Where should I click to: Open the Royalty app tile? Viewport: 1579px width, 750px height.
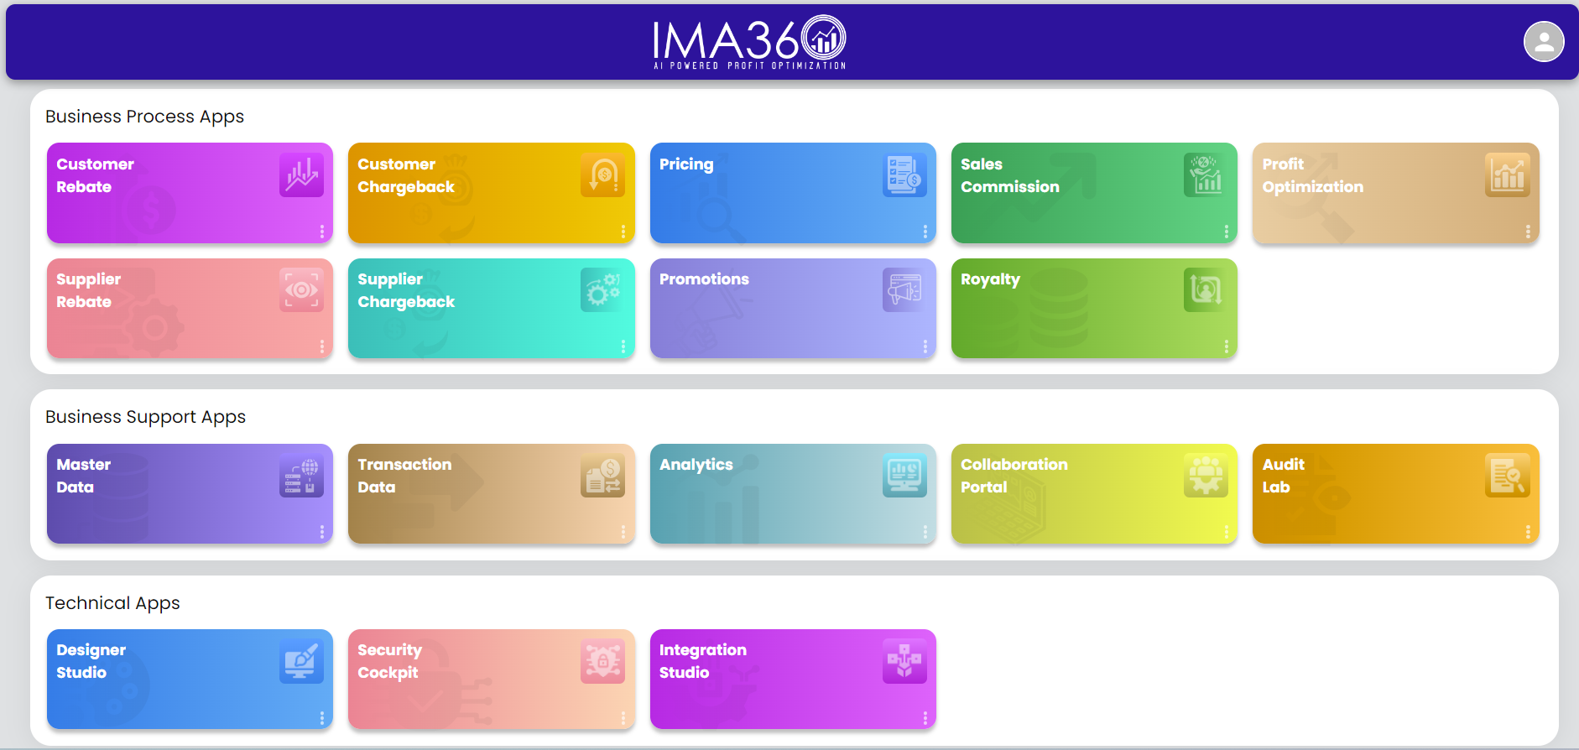click(1094, 308)
